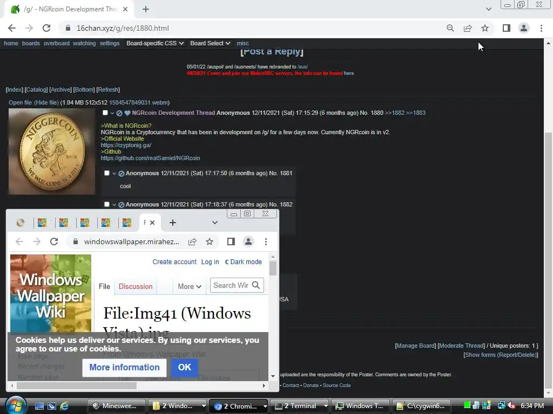This screenshot has width=553, height=414.
Task: Share page in the small wiki Chrome window
Action: [x=192, y=241]
